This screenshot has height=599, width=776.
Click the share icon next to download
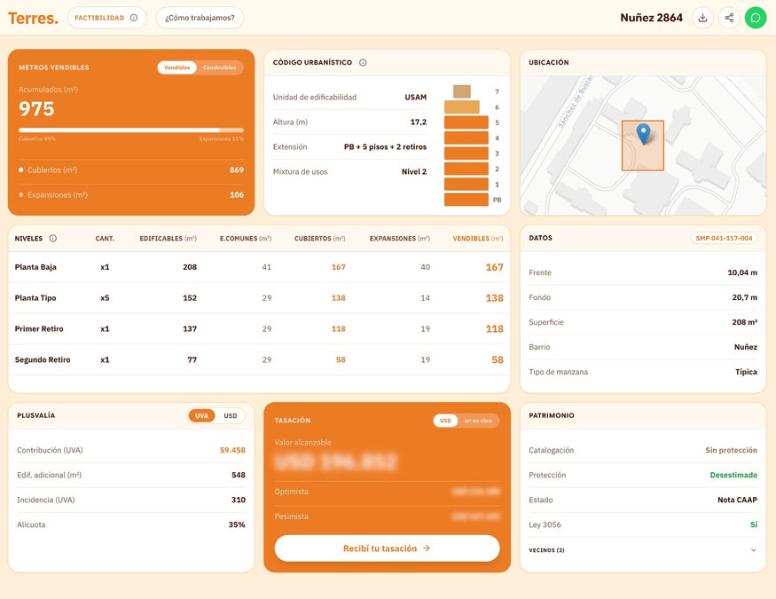coord(729,18)
